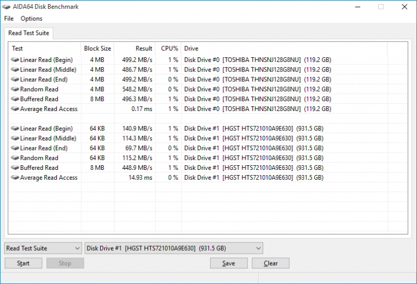
Task: Click drive icon beside 4 MB Random Read
Action: 15,89
